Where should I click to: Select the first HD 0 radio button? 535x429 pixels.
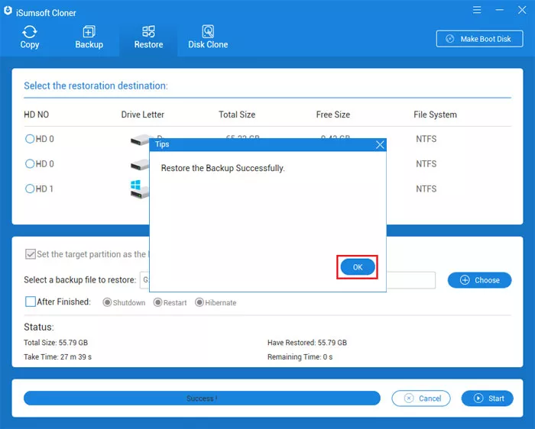[x=31, y=139]
